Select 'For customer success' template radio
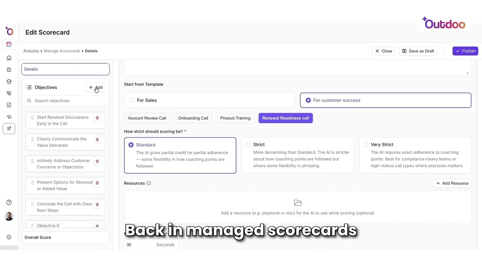This screenshot has height=271, width=482. point(308,100)
